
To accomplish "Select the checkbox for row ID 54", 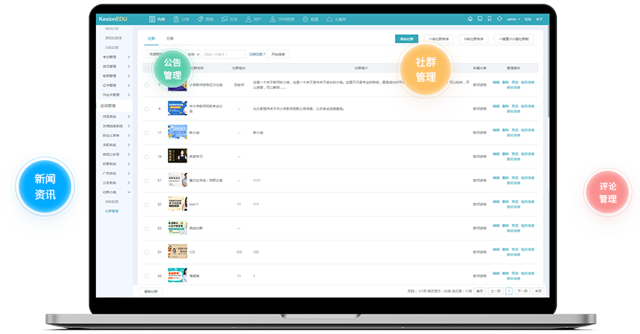I will click(147, 252).
